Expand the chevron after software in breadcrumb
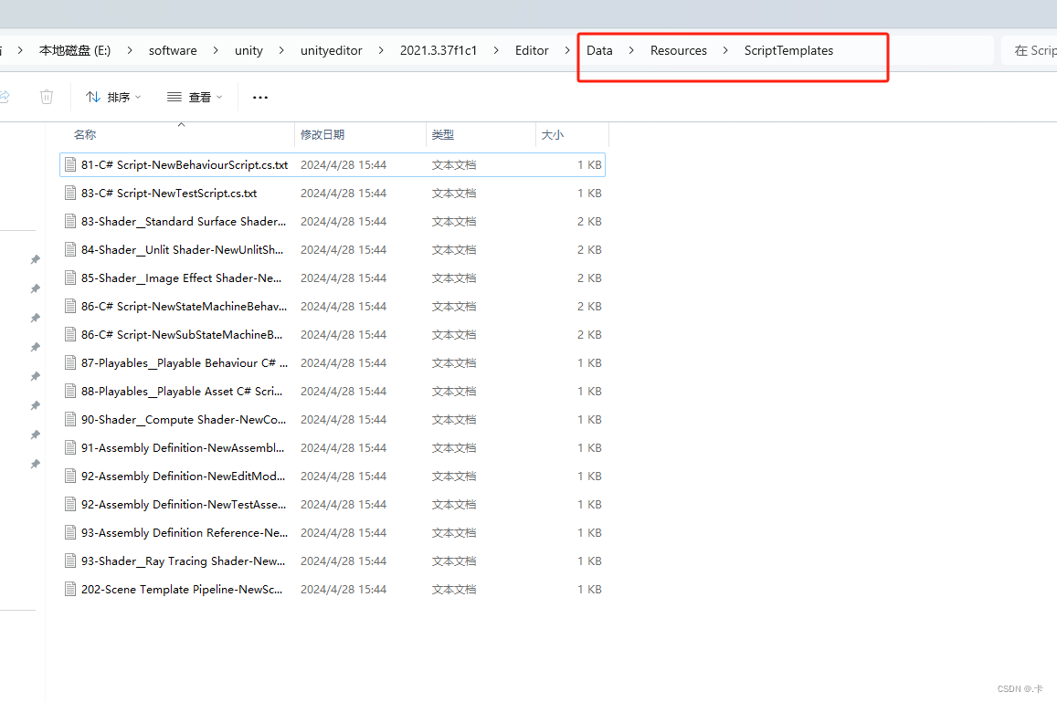The width and height of the screenshot is (1057, 702). tap(216, 50)
